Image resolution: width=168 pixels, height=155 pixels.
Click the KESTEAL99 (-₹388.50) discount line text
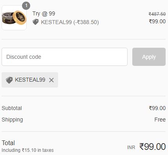pyautogui.click(x=70, y=22)
